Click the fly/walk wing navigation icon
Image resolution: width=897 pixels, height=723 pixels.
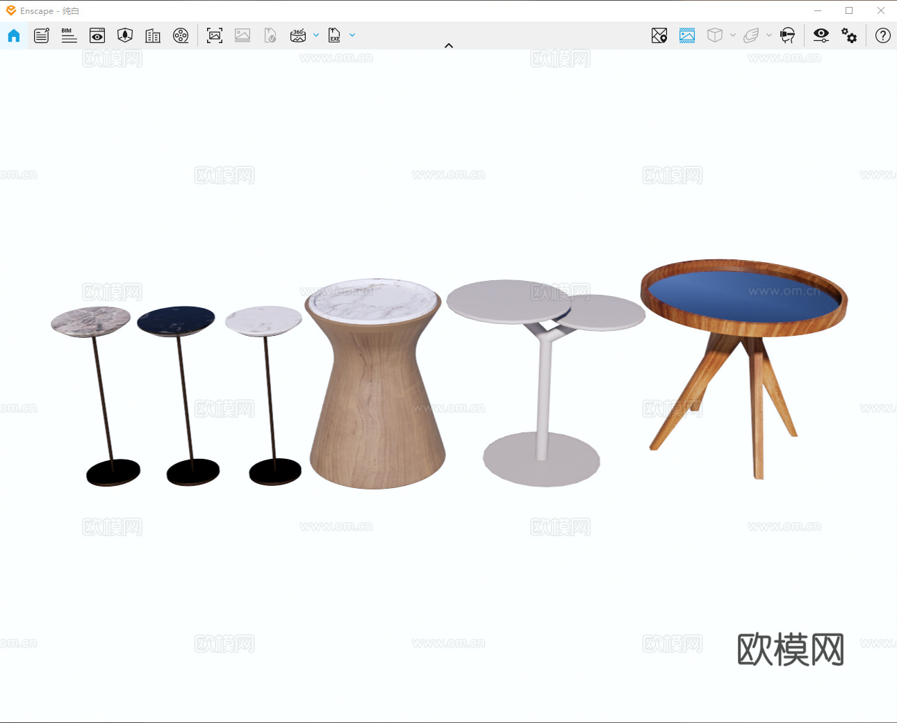click(751, 35)
